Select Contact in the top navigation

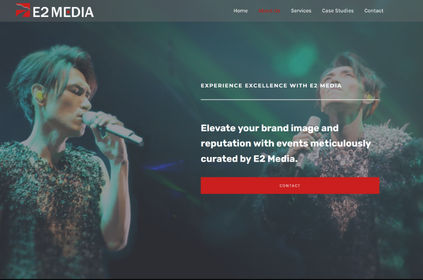(374, 10)
